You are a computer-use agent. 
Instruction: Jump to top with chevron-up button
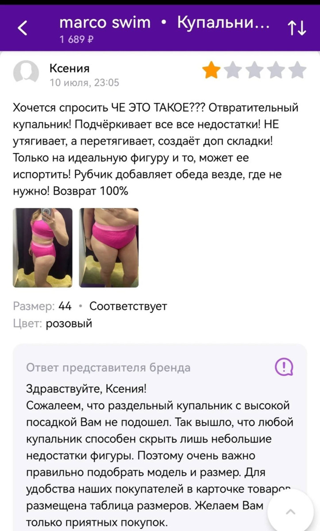(291, 512)
